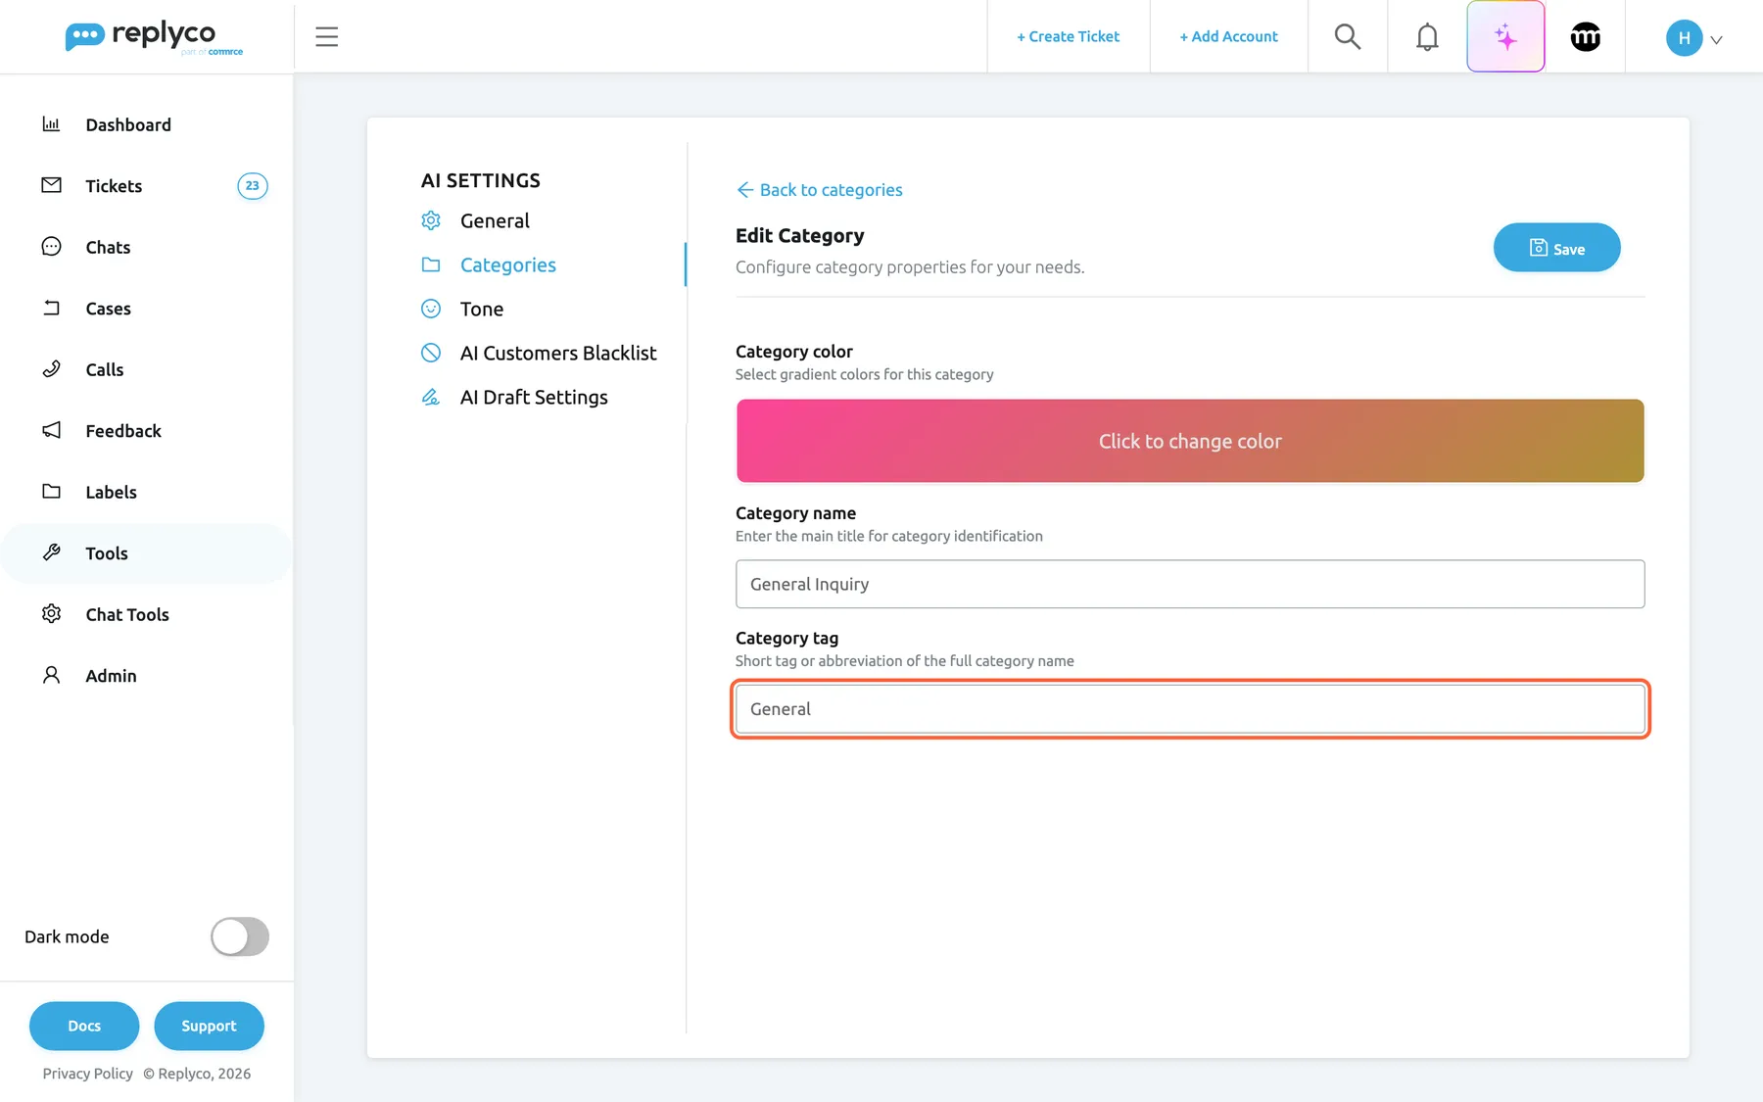Click the Calls phone icon
The height and width of the screenshot is (1102, 1763).
[51, 369]
